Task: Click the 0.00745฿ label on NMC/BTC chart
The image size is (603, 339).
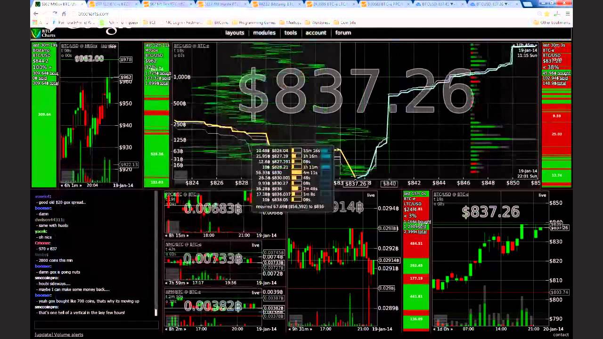Action: click(273, 253)
